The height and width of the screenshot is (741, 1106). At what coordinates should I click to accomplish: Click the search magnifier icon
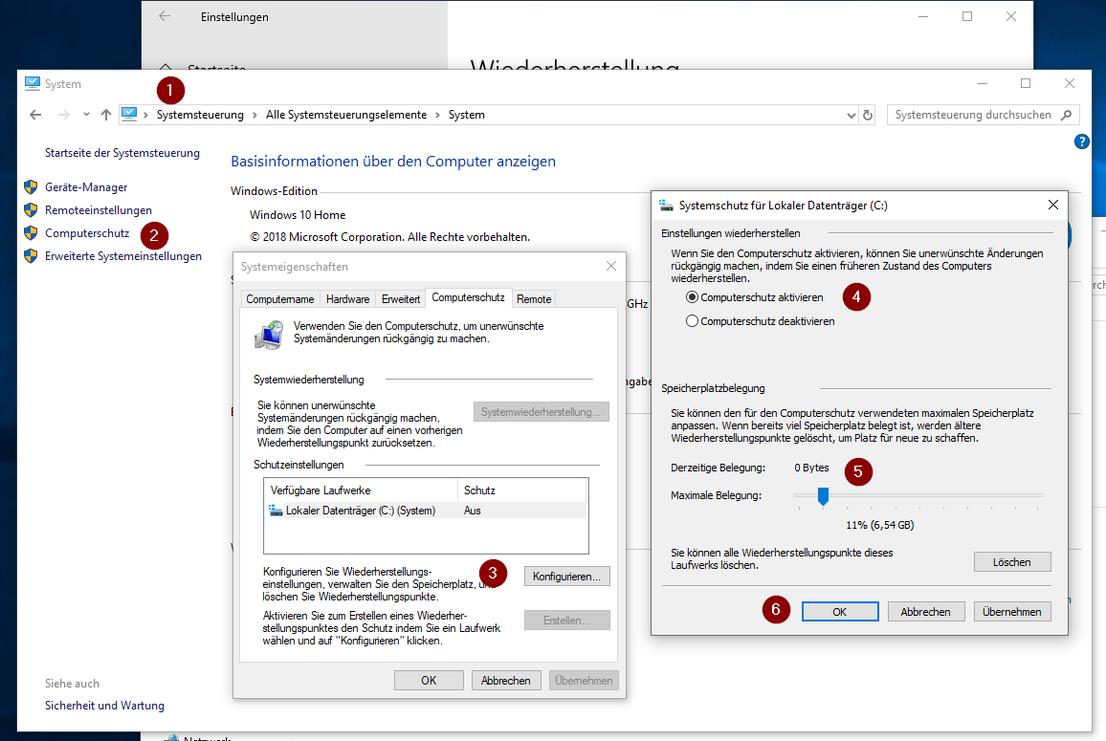coord(1067,115)
